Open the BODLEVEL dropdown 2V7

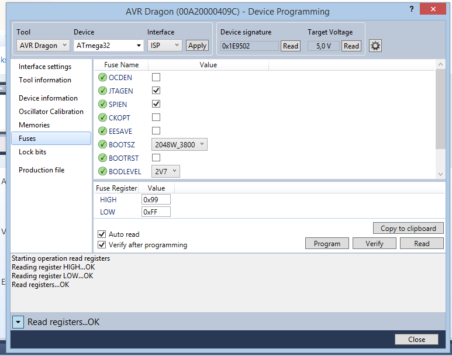click(165, 171)
